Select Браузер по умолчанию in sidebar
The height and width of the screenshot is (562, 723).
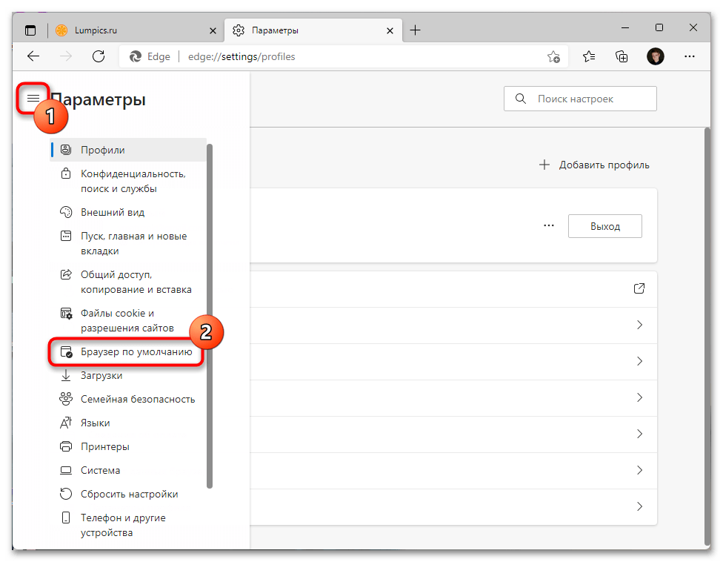point(136,352)
